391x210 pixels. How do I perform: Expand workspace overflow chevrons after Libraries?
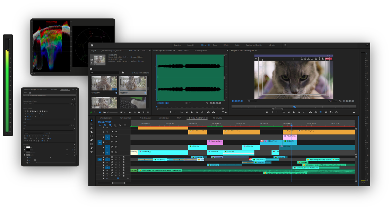285,45
